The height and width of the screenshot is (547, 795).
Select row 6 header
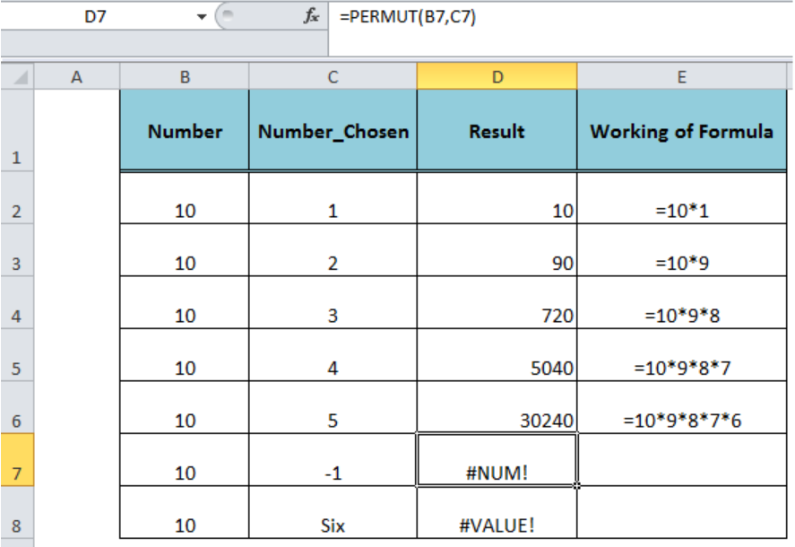coord(17,407)
